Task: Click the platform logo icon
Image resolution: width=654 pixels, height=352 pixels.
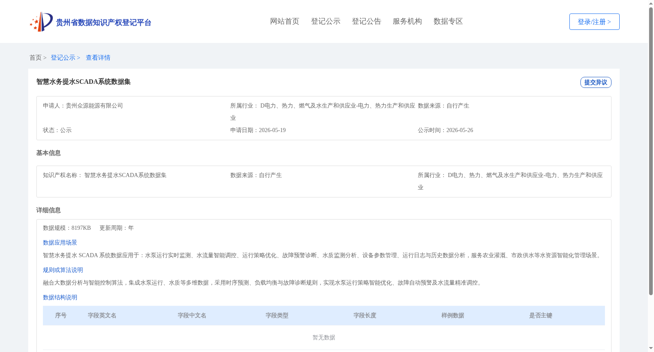Action: (41, 22)
